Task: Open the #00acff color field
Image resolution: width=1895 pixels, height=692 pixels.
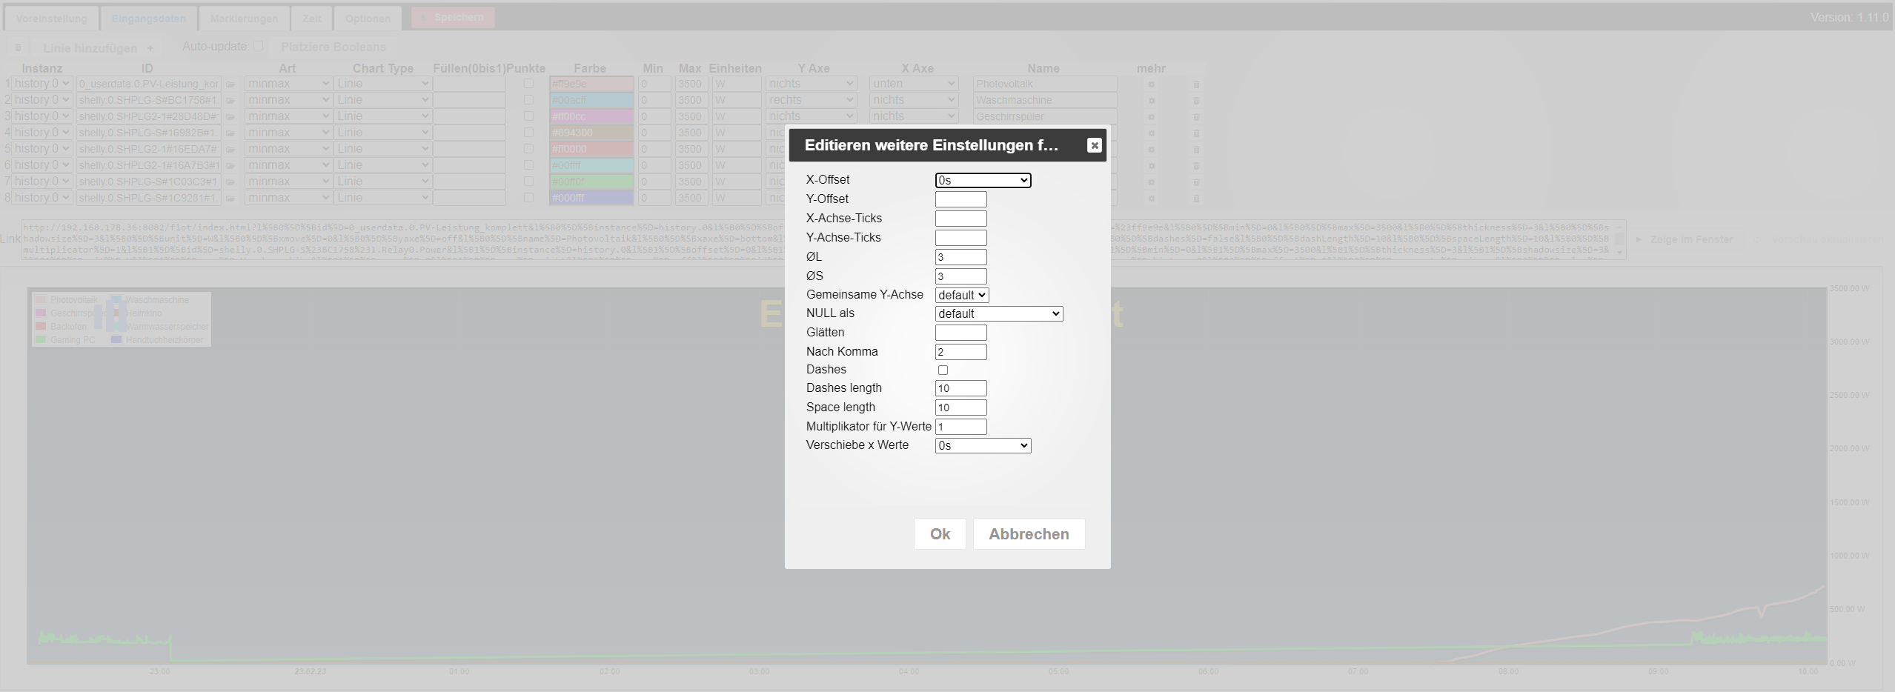Action: 591,100
